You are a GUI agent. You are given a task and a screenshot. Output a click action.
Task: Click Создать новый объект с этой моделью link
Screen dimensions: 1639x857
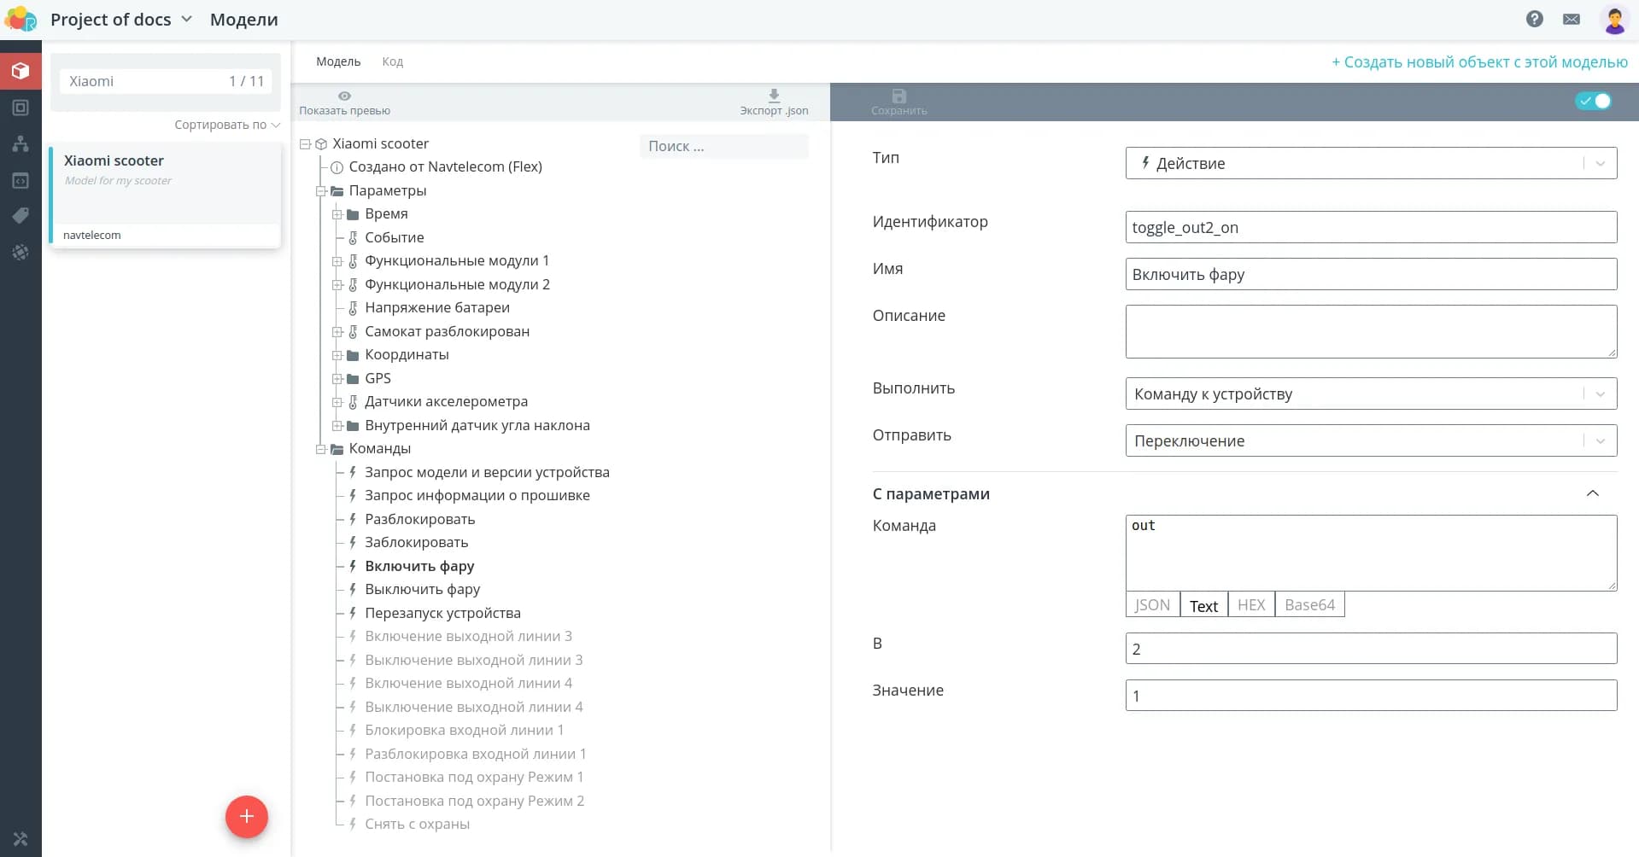(1478, 61)
